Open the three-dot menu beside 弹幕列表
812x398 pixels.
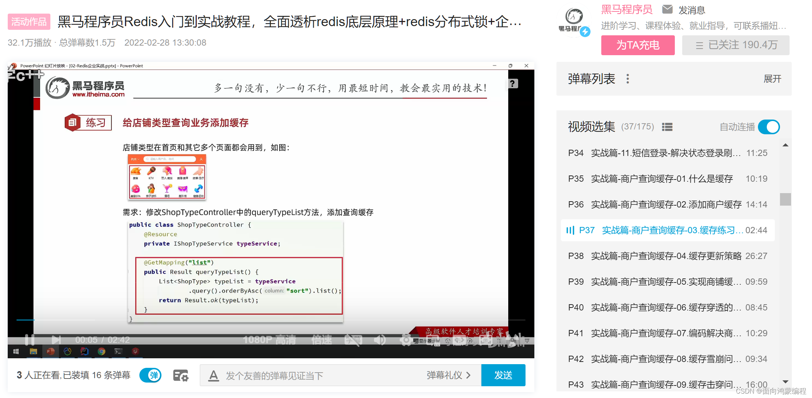click(628, 79)
